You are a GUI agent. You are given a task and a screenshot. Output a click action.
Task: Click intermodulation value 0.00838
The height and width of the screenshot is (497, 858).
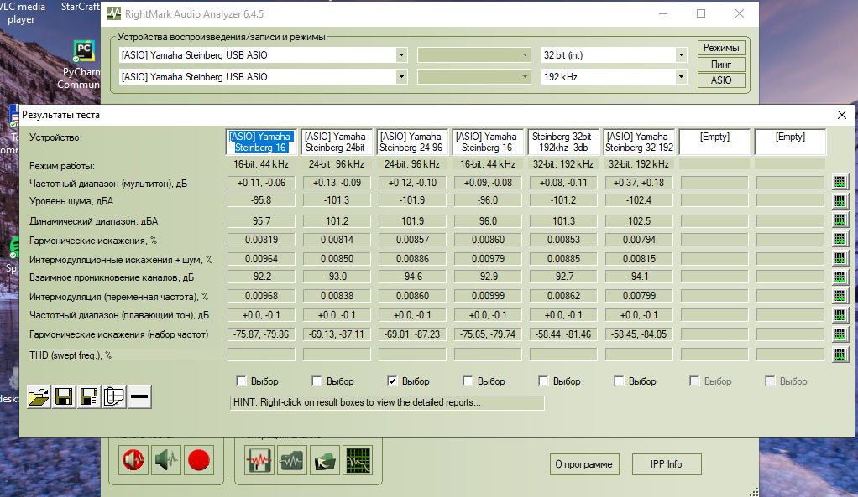tap(337, 296)
